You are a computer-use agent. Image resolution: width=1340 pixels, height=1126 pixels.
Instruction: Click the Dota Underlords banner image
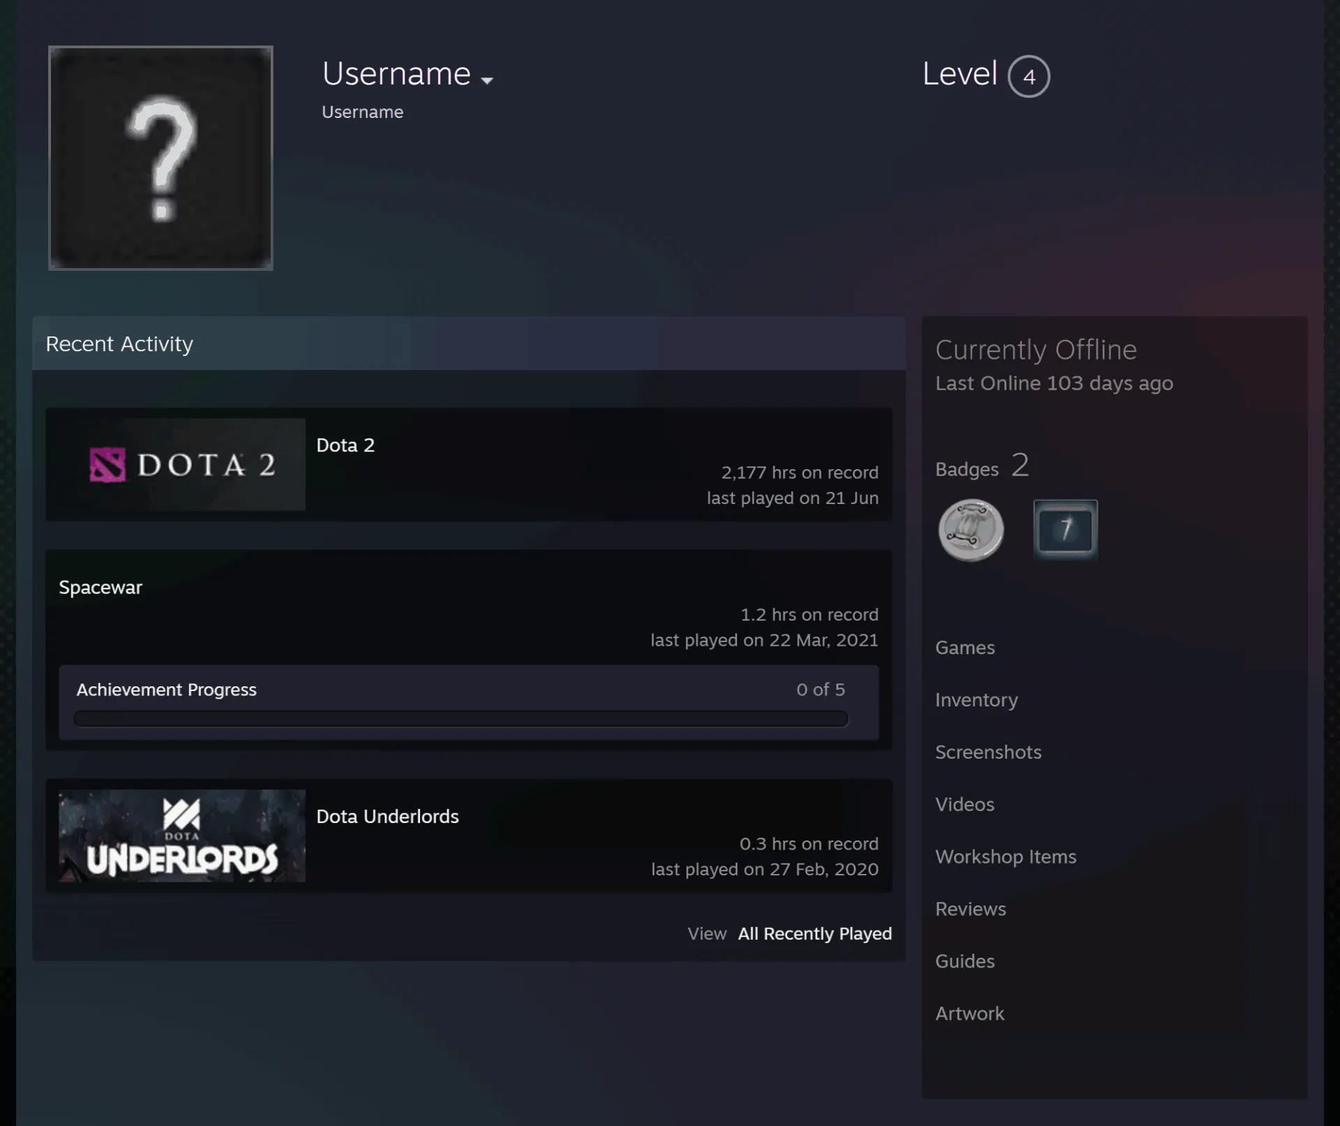tap(182, 836)
